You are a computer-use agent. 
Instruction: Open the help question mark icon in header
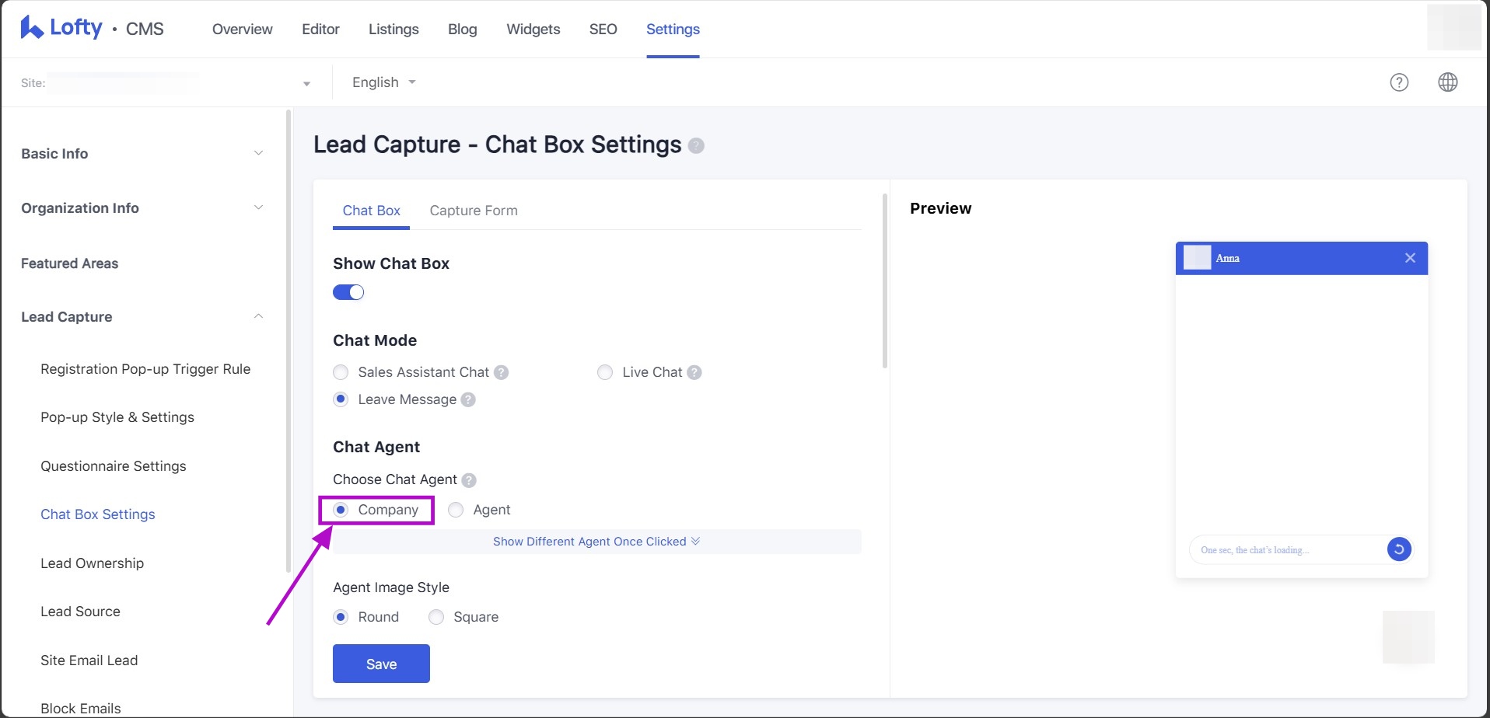[1399, 82]
